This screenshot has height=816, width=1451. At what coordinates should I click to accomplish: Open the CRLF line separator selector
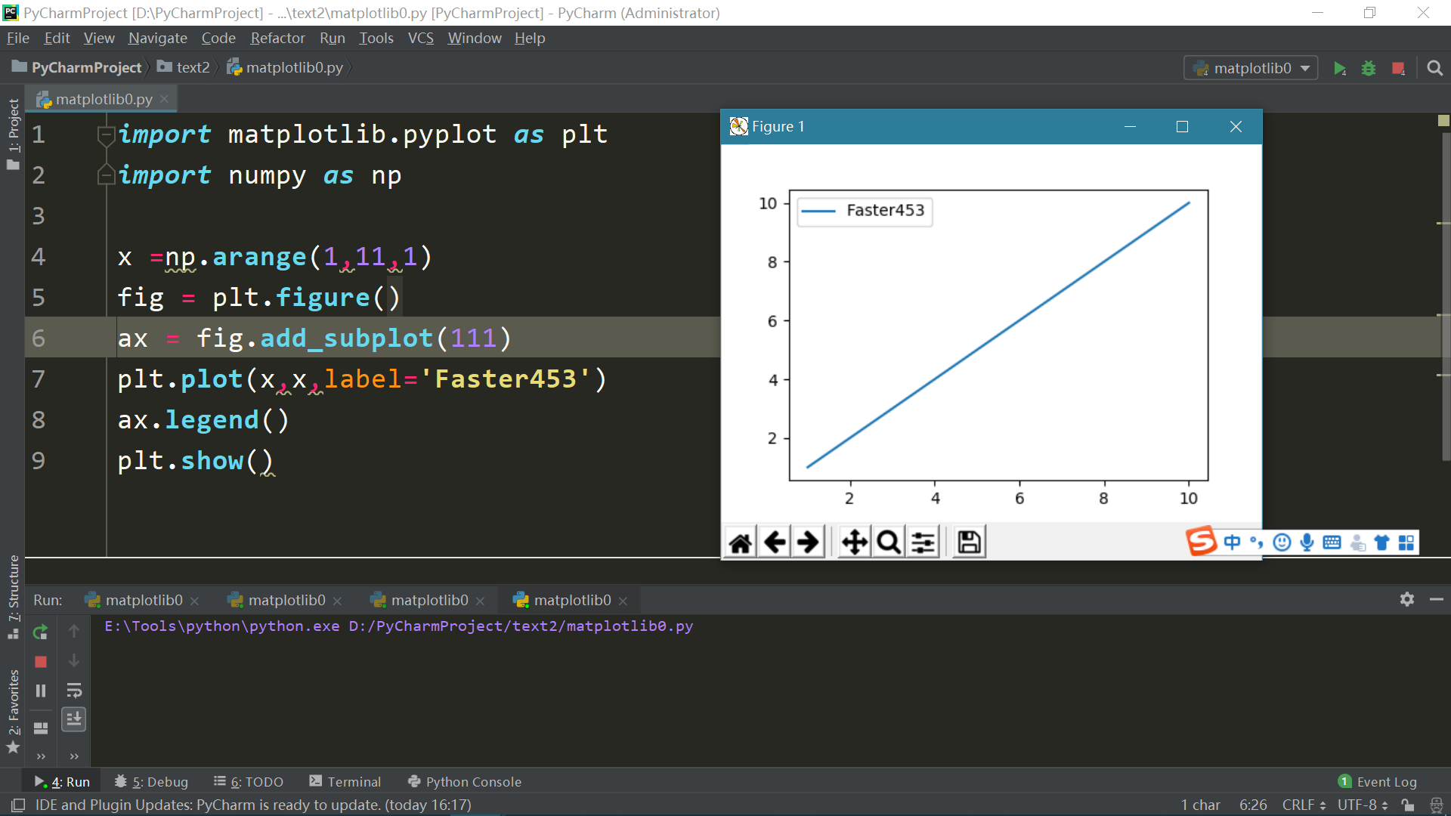(x=1303, y=805)
